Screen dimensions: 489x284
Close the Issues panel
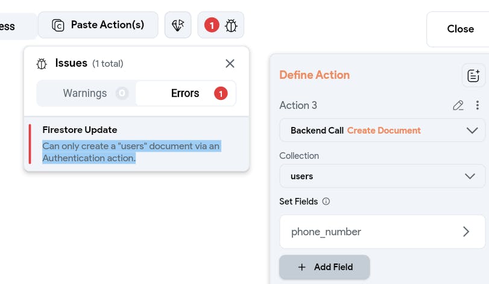point(230,63)
